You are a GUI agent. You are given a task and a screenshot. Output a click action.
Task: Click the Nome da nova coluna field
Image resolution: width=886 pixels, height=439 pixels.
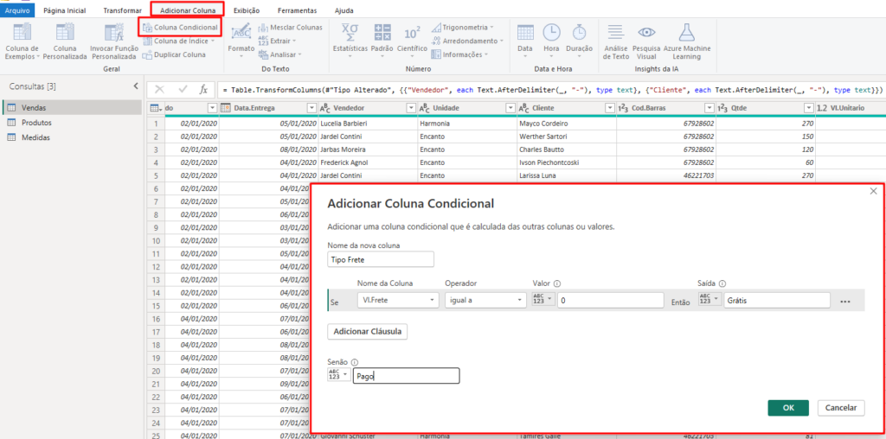tap(380, 258)
